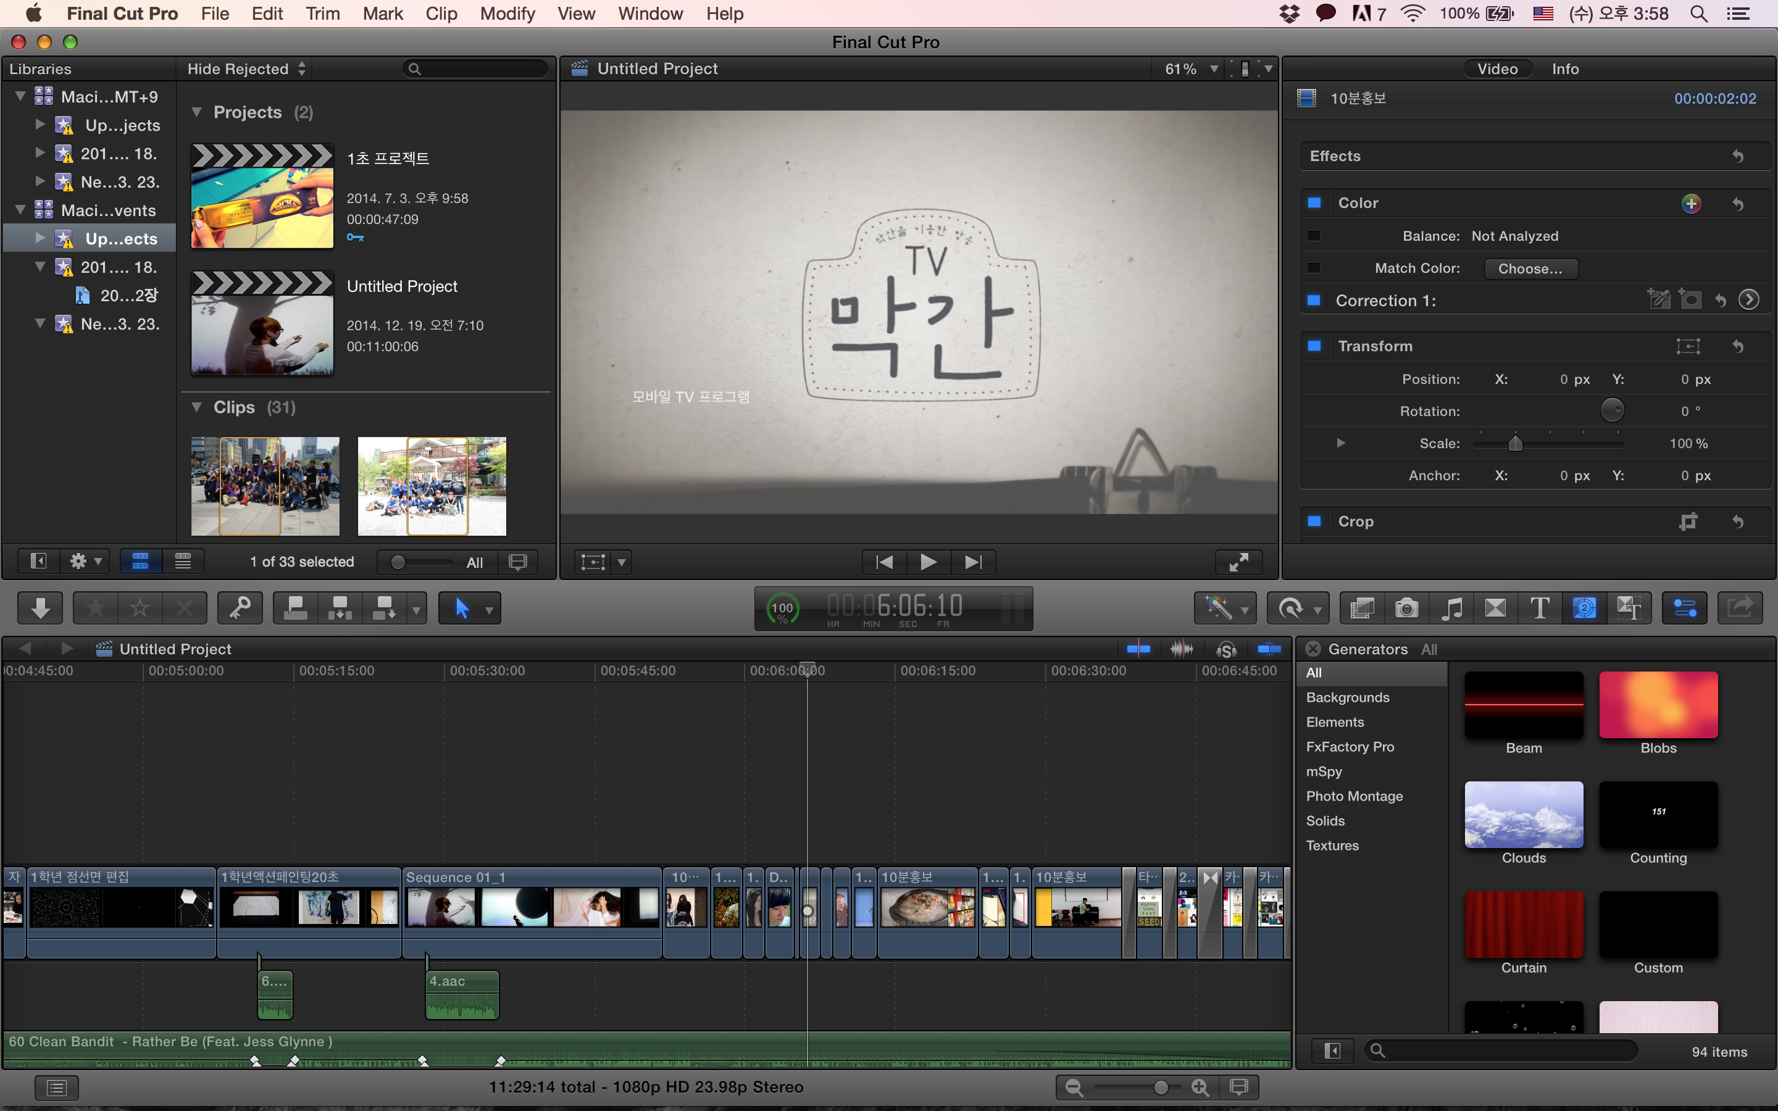Collapse the Projects section

(197, 112)
